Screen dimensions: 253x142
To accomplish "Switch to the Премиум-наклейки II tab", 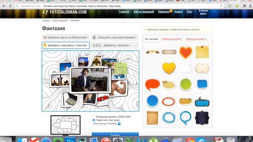I will coord(196,39).
